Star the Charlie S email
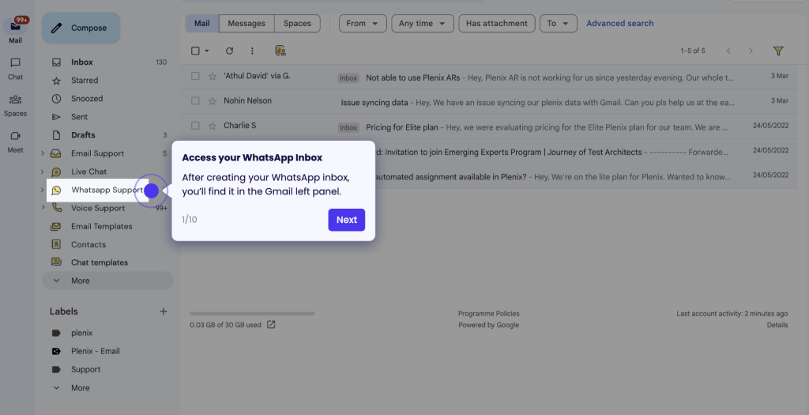This screenshot has width=809, height=415. tap(212, 126)
